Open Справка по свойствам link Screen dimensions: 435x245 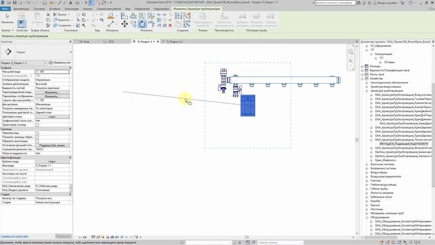tap(14, 236)
